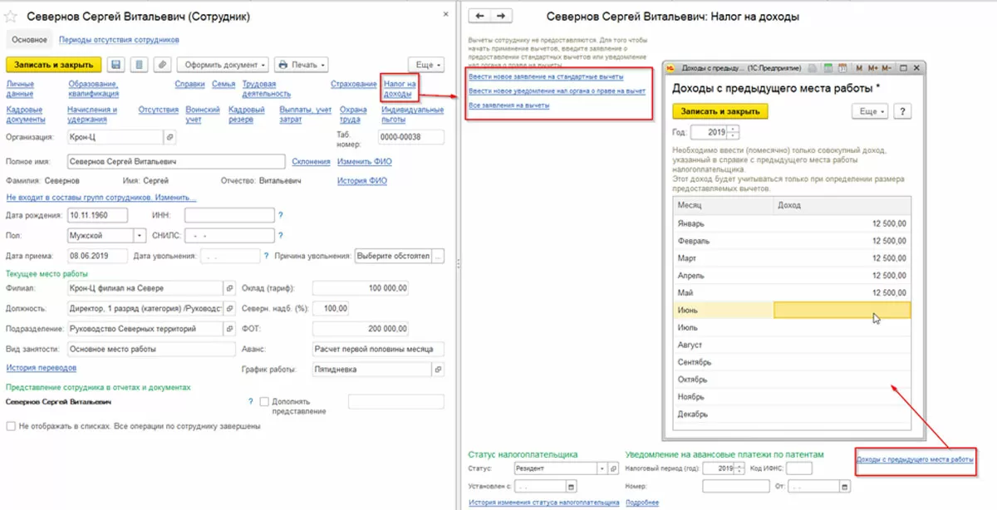Open help in income dialog
The height and width of the screenshot is (510, 997).
(x=903, y=110)
